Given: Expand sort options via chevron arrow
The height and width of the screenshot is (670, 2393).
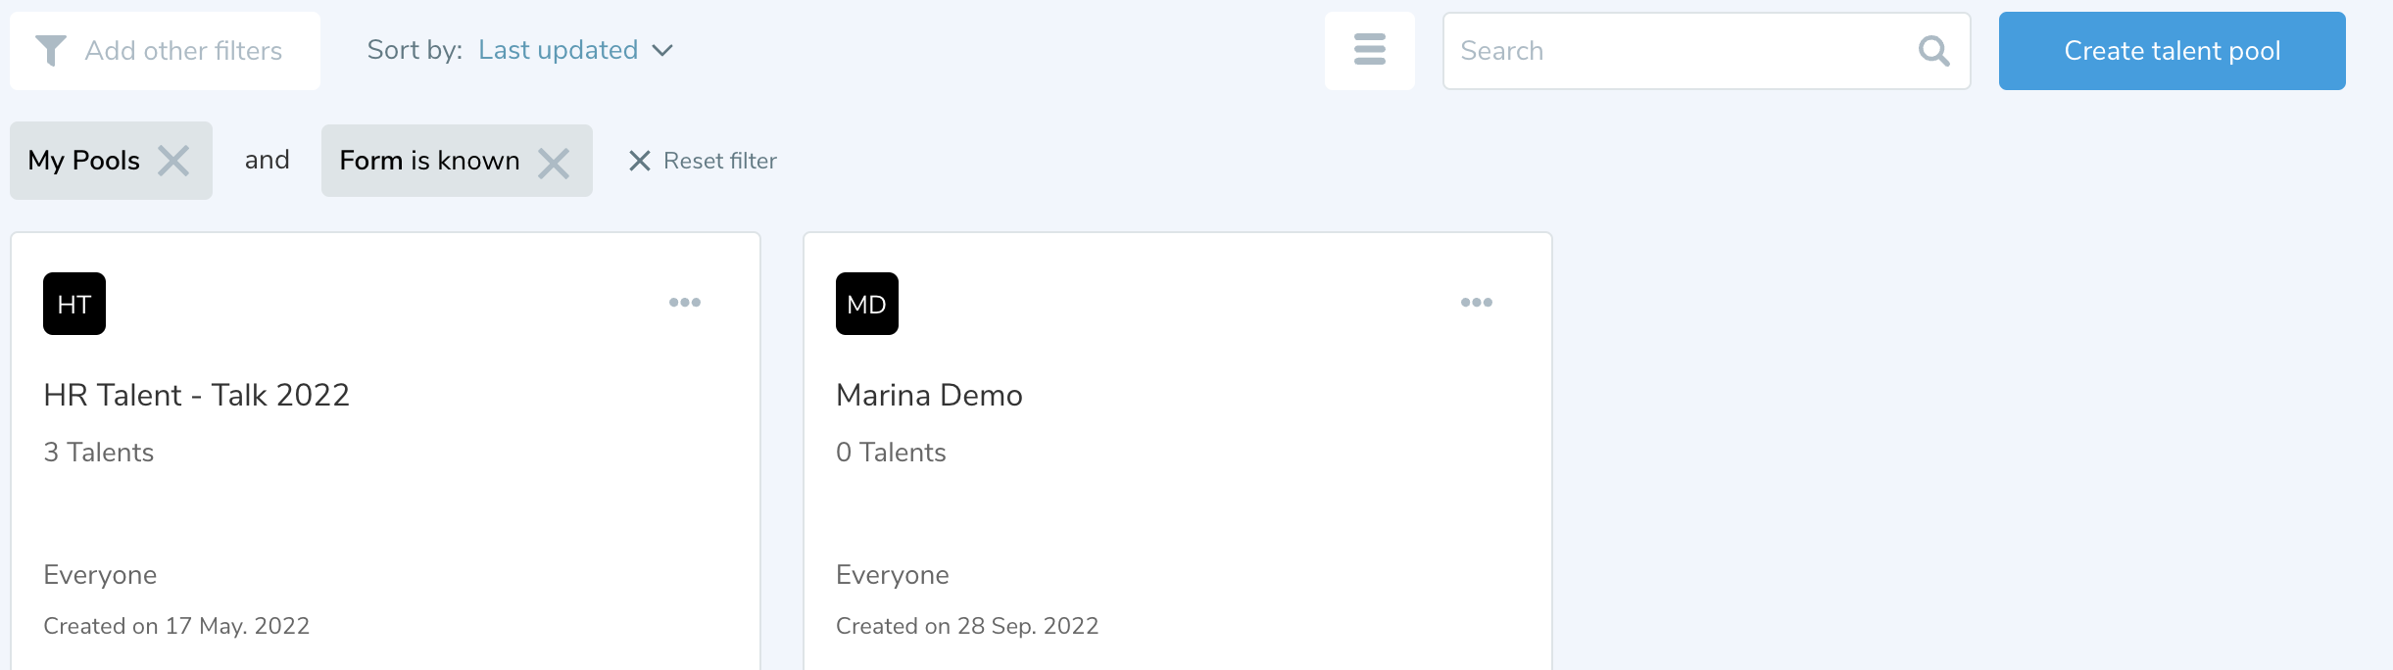Looking at the screenshot, I should [663, 51].
